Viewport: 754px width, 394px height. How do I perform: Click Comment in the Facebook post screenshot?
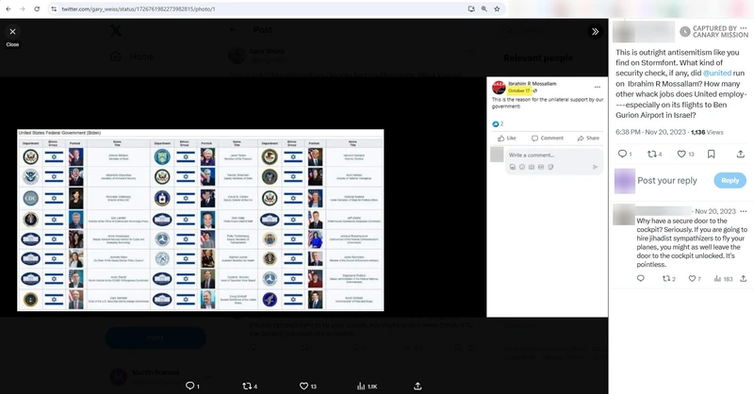548,138
